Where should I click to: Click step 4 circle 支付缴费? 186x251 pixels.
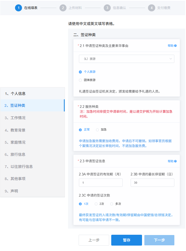click(x=152, y=8)
